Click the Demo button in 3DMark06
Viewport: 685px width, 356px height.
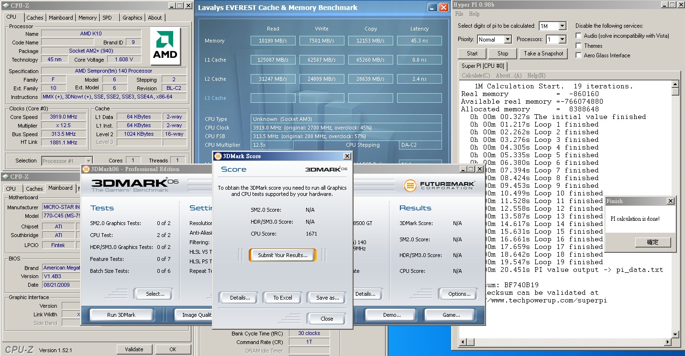point(392,315)
